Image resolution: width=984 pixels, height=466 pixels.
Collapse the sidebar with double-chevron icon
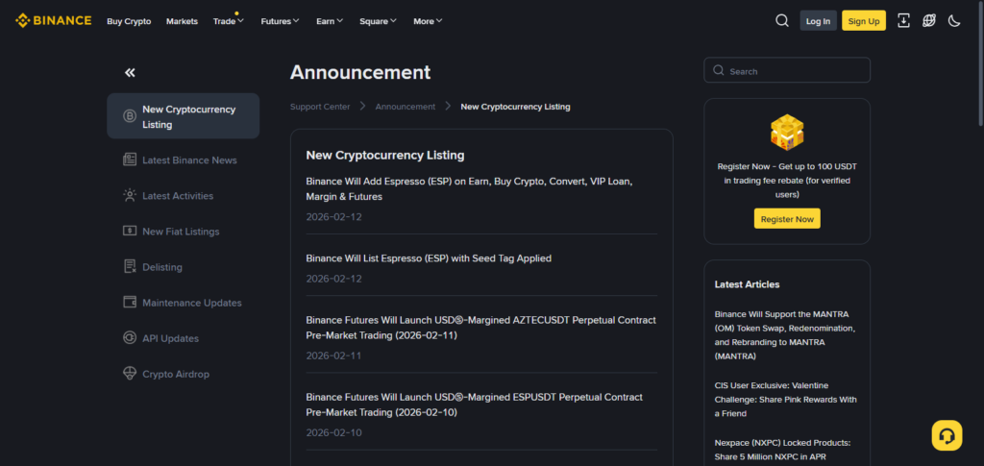pyautogui.click(x=130, y=73)
